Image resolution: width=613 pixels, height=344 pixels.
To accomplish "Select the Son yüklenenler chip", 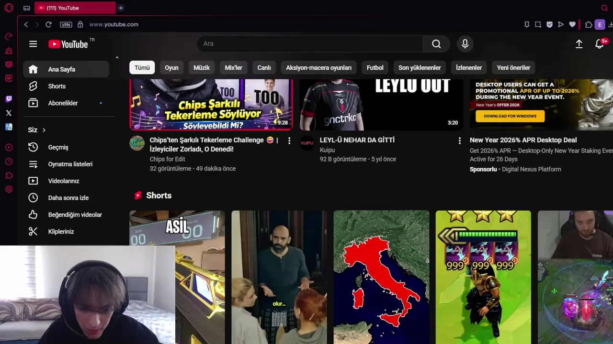I will tap(420, 68).
